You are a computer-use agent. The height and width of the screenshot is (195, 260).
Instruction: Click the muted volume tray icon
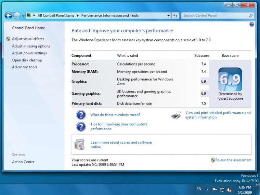tap(229, 190)
